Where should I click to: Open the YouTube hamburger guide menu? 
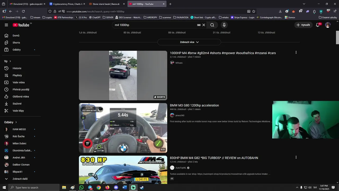6,25
